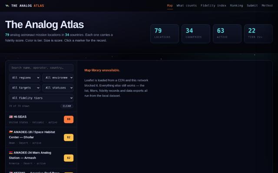Click the 79 of 79 shown count text
This screenshot has width=278, height=173.
[19, 106]
